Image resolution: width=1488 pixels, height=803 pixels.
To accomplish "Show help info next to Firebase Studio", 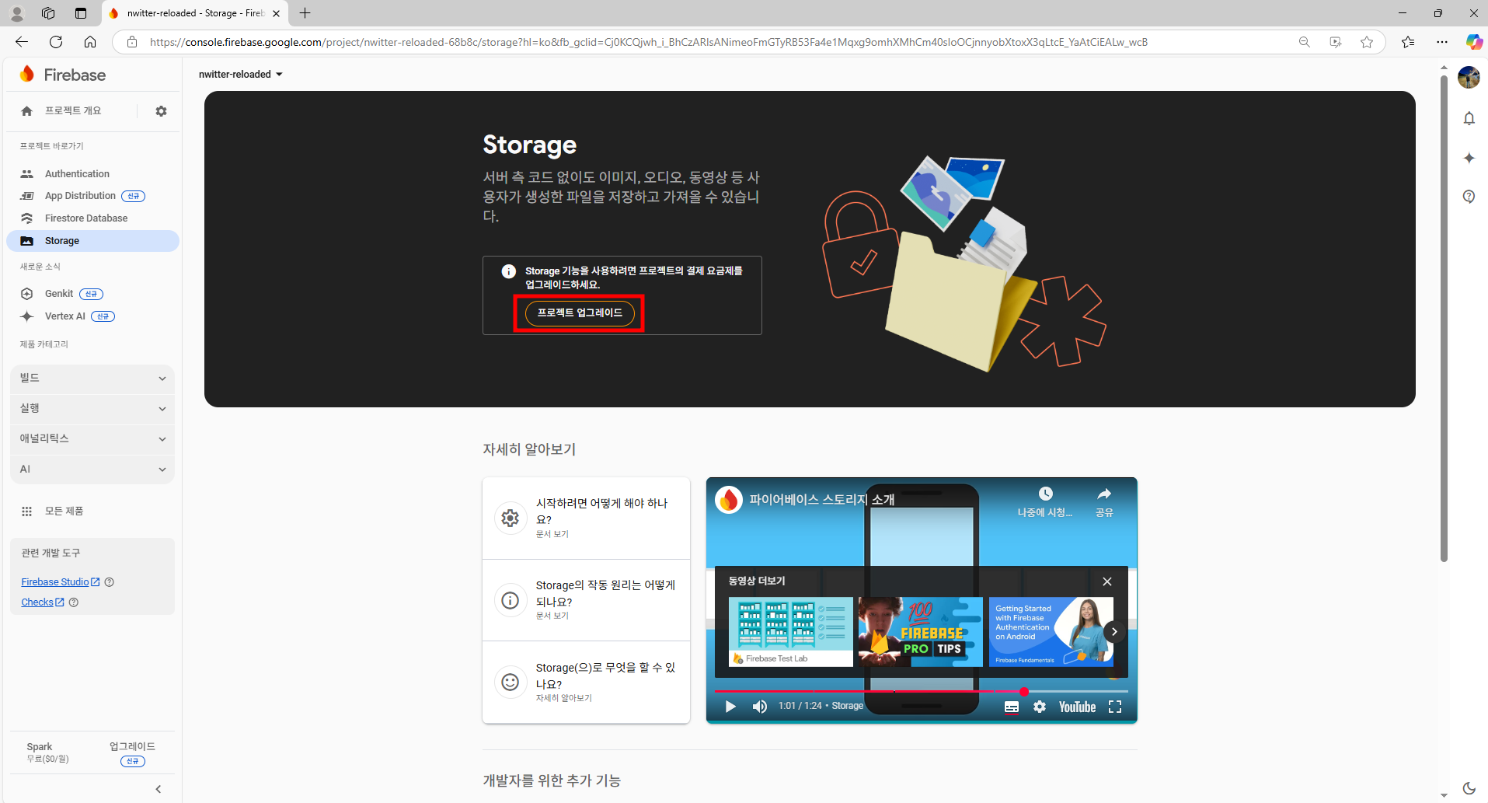I will pyautogui.click(x=110, y=581).
